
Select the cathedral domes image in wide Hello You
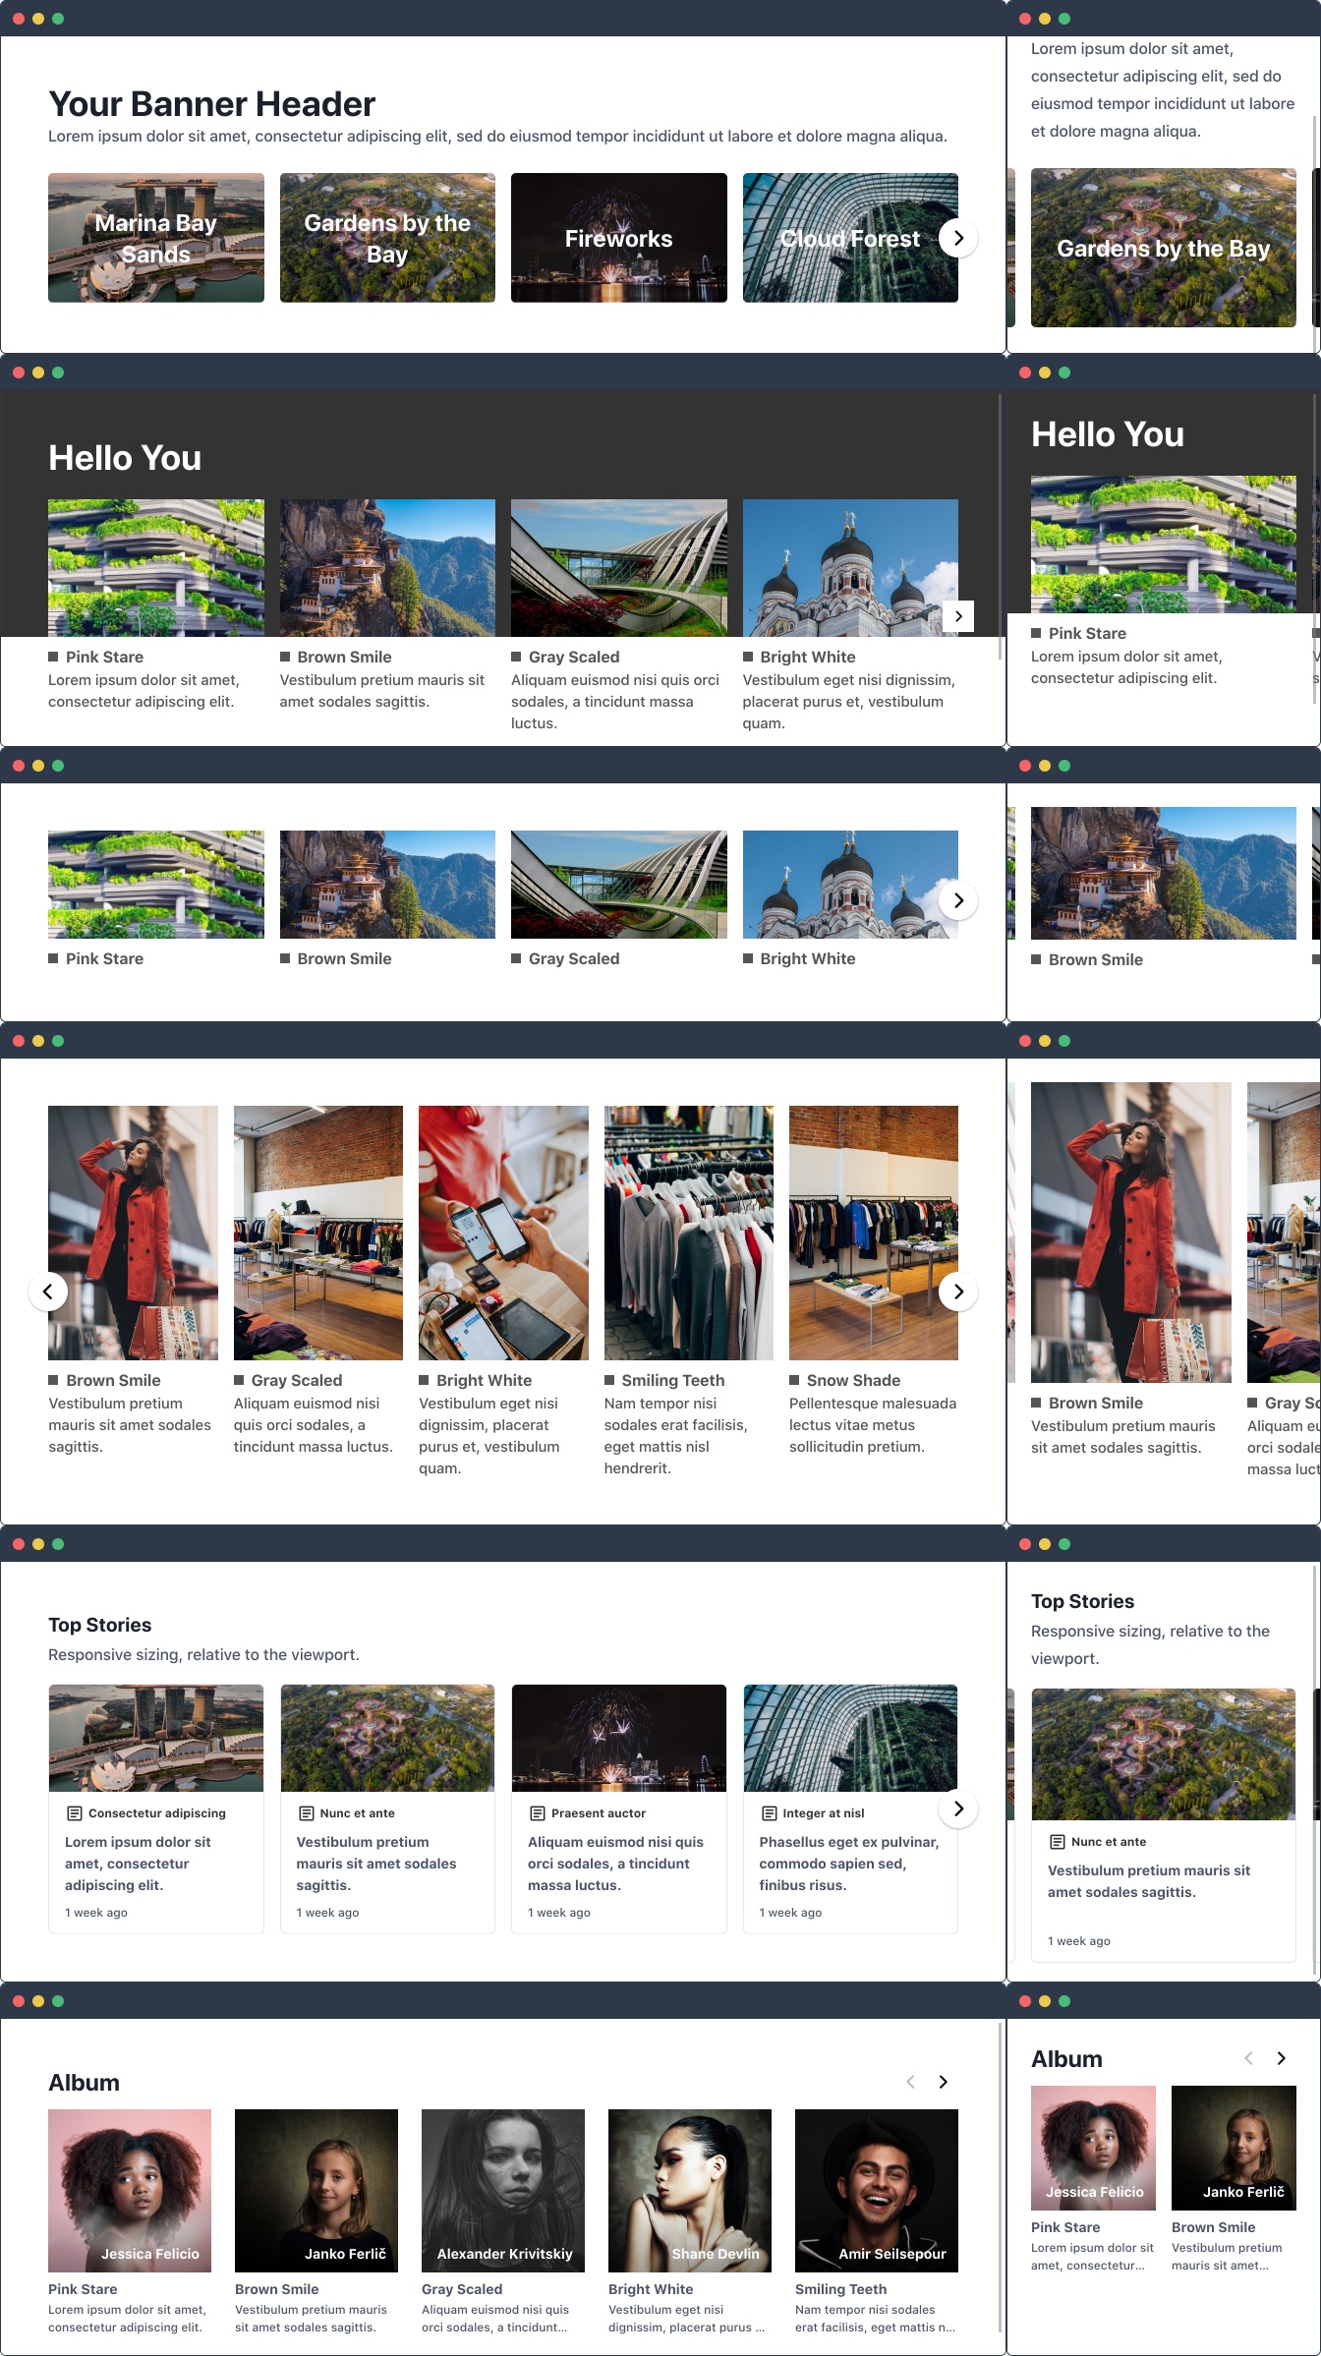pos(850,568)
